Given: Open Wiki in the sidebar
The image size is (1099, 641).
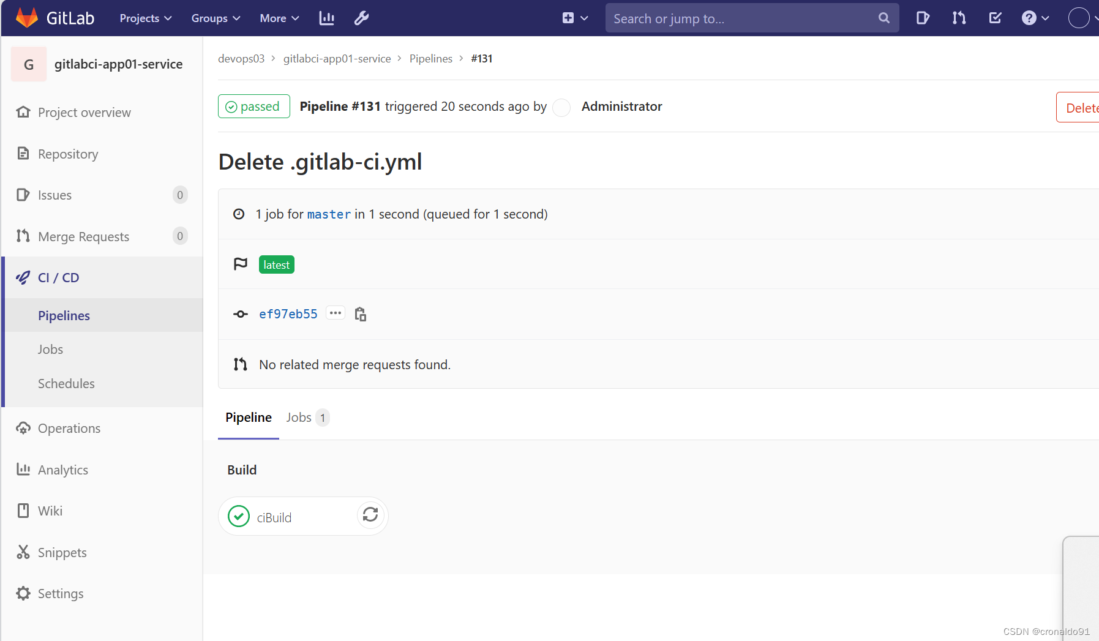Looking at the screenshot, I should click(x=50, y=511).
